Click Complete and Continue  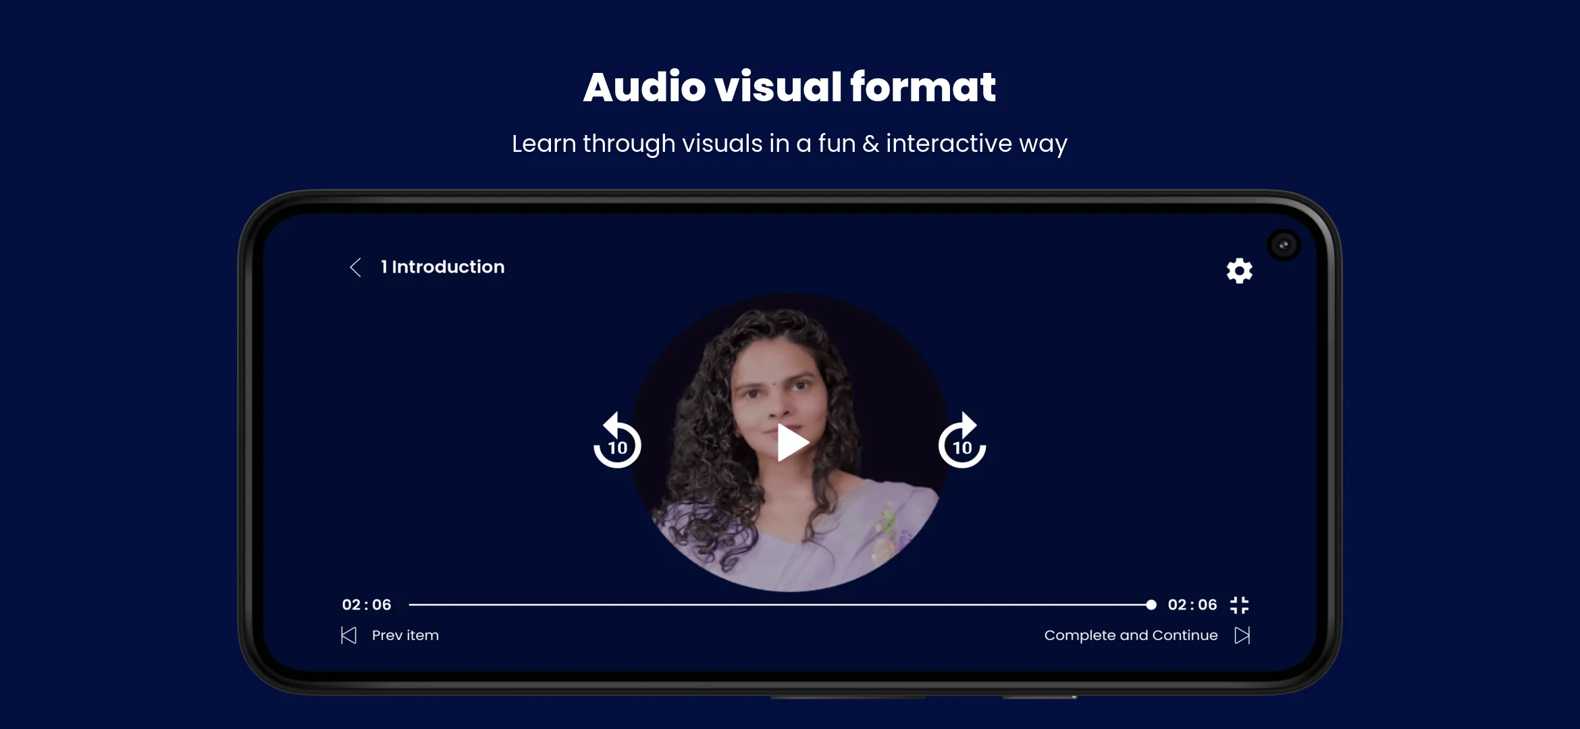pos(1131,635)
